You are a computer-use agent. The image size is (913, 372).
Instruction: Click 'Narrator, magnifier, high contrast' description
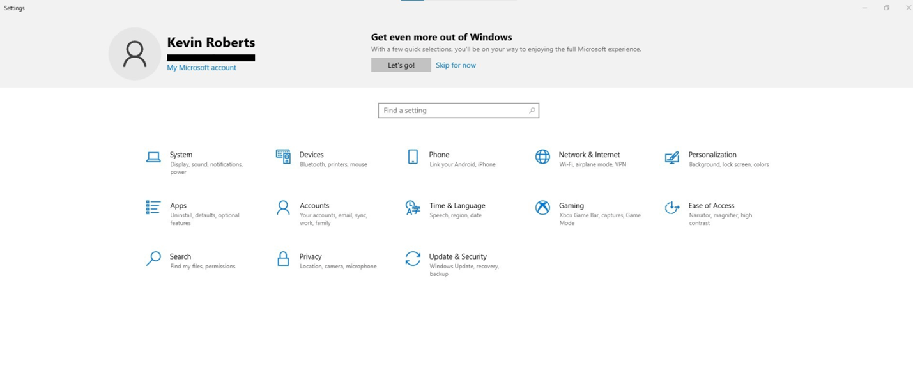[x=721, y=219]
